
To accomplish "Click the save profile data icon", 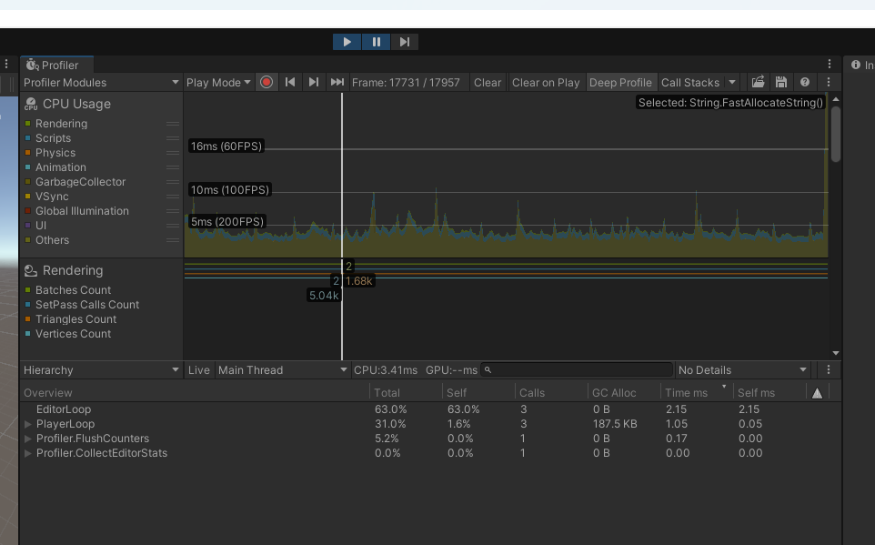I will (780, 82).
